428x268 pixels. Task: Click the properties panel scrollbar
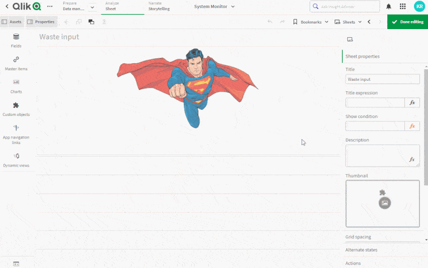pyautogui.click(x=426, y=127)
